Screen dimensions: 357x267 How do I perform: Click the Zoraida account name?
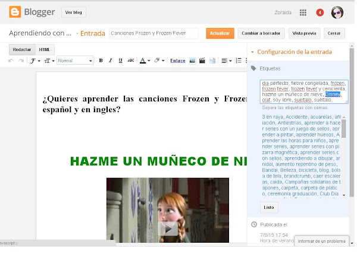(283, 12)
